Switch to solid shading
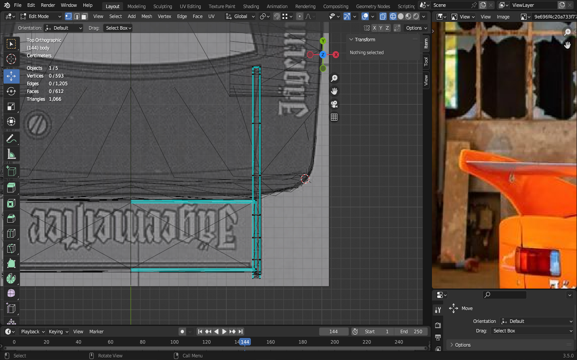The width and height of the screenshot is (577, 360). pos(401,16)
